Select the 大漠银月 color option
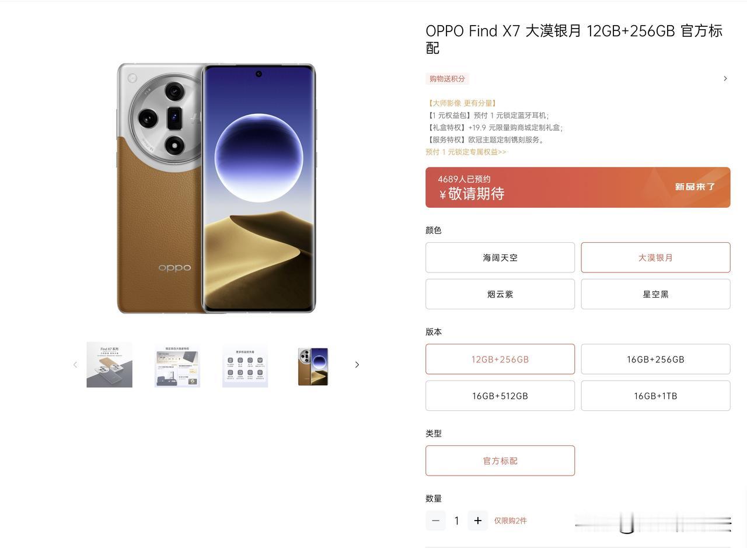The height and width of the screenshot is (548, 747). (655, 257)
